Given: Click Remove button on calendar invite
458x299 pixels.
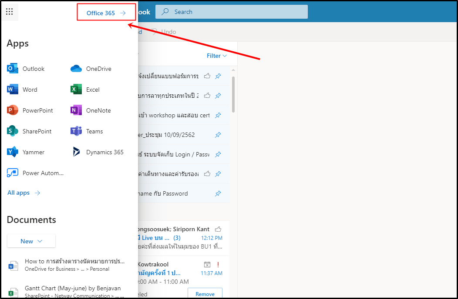Looking at the screenshot, I should (205, 294).
